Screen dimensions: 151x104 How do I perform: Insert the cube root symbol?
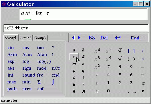[120, 51]
